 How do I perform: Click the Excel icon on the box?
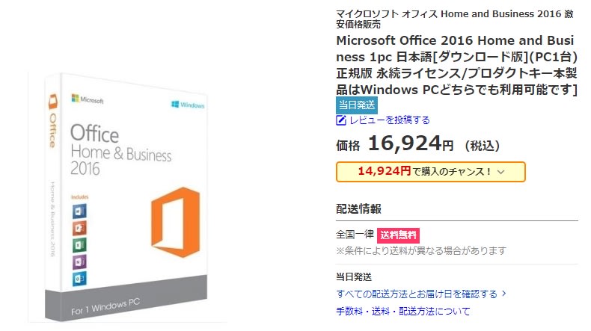click(x=80, y=244)
